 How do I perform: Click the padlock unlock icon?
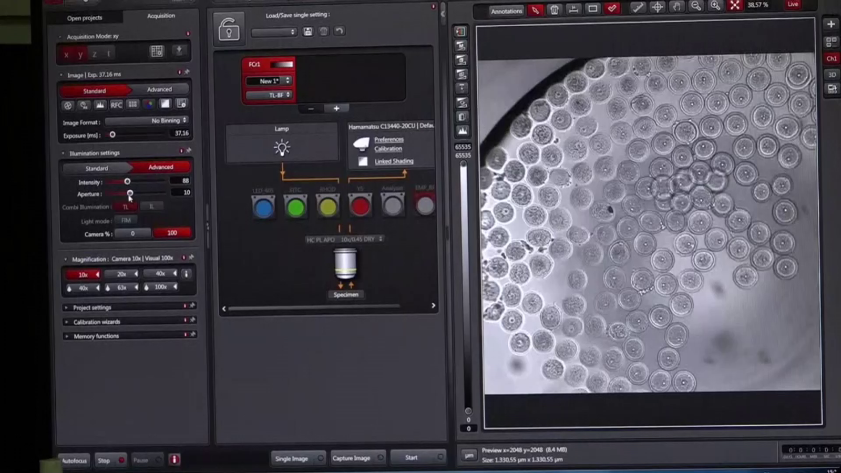click(x=229, y=29)
